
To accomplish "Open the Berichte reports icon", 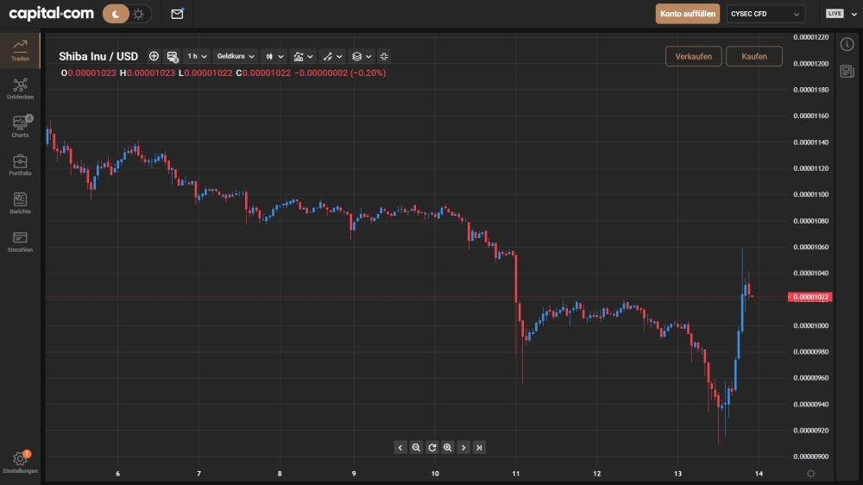I will 20,203.
